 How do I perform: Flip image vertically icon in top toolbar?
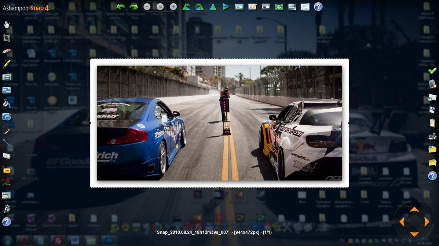tap(226, 7)
